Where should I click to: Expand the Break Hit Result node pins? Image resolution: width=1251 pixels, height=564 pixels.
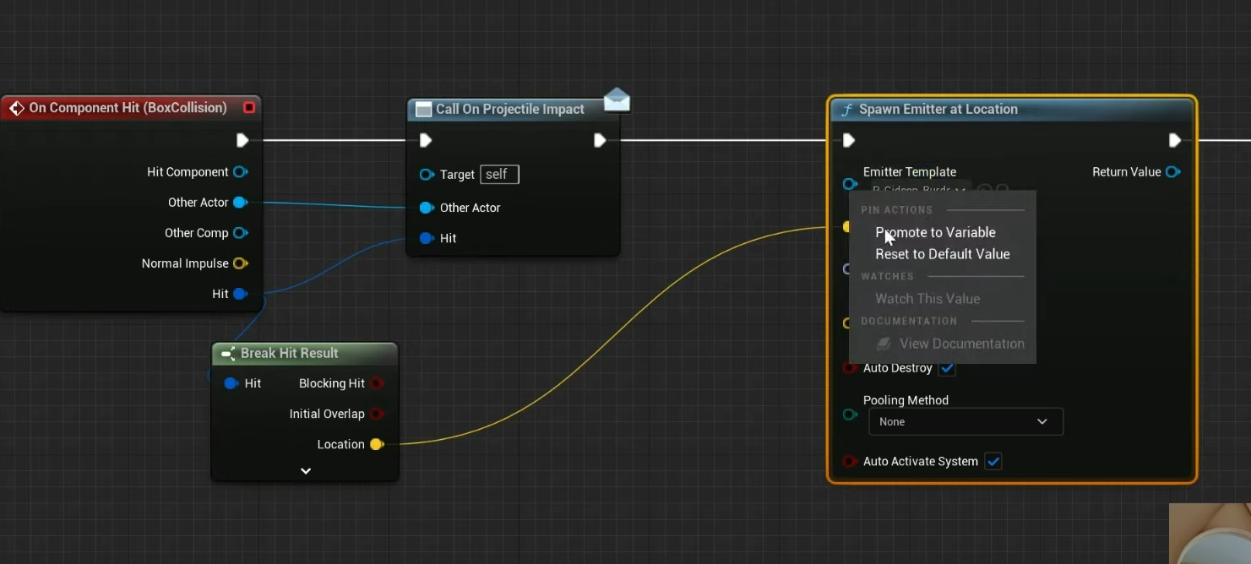pos(306,471)
